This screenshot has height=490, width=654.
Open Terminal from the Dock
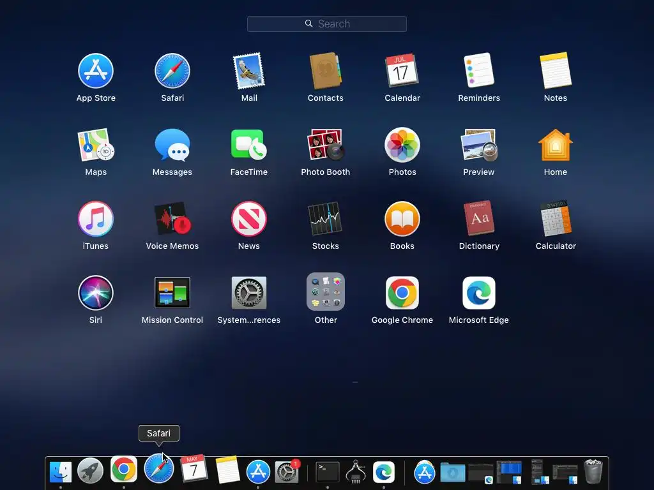tap(327, 471)
